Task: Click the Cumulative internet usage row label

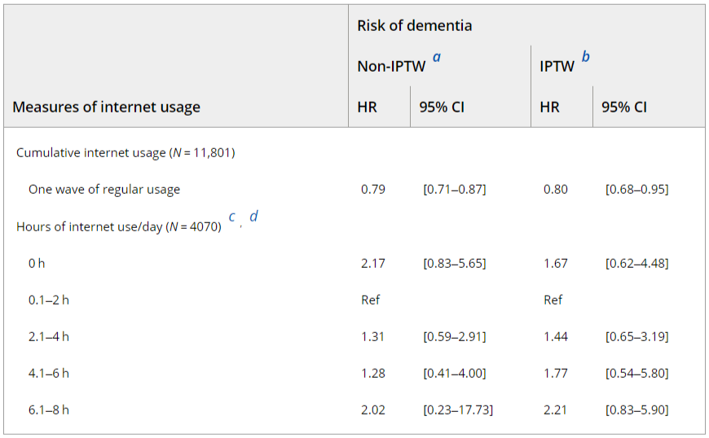Action: 126,152
